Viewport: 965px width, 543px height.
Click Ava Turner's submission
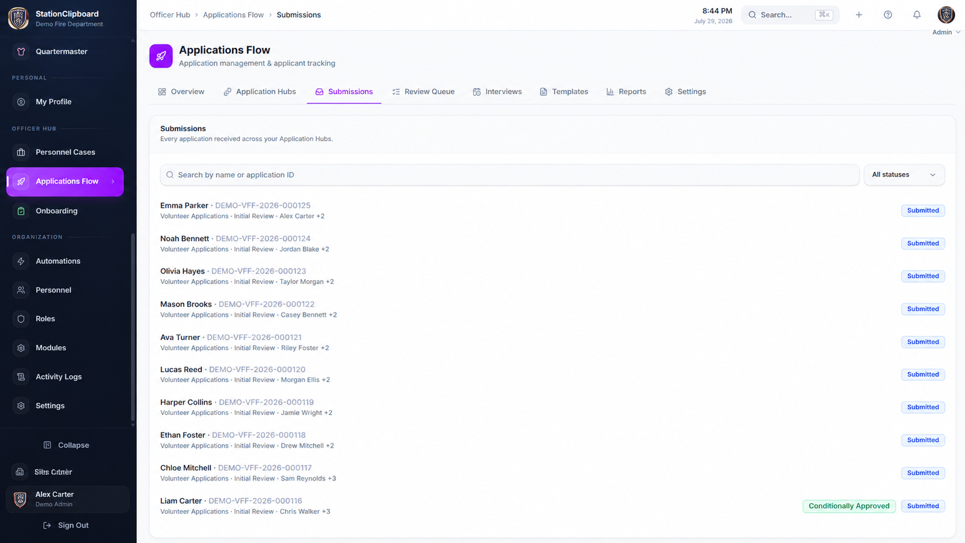pos(552,342)
